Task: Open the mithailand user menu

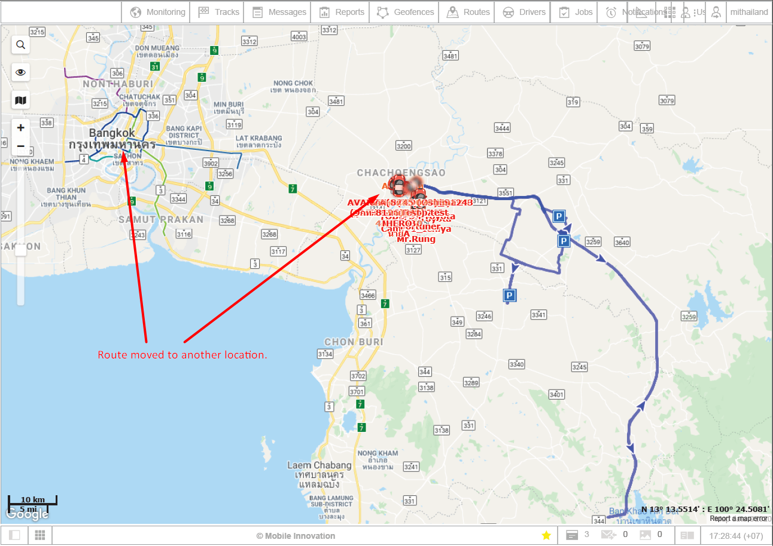Action: tap(748, 12)
